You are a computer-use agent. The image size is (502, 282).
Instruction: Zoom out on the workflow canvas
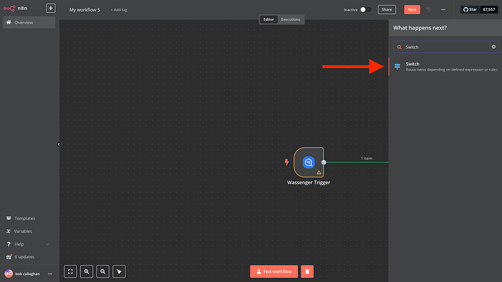point(102,271)
